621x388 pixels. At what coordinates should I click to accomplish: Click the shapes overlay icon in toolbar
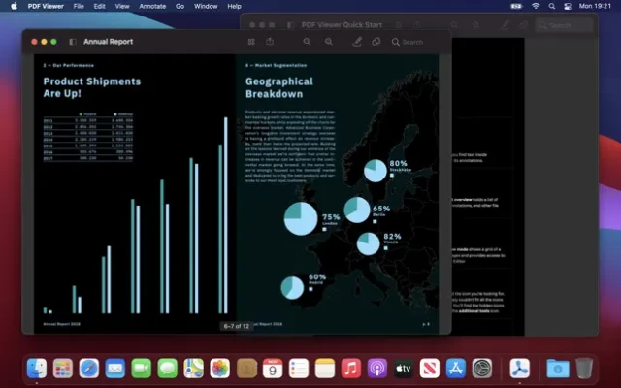[376, 42]
